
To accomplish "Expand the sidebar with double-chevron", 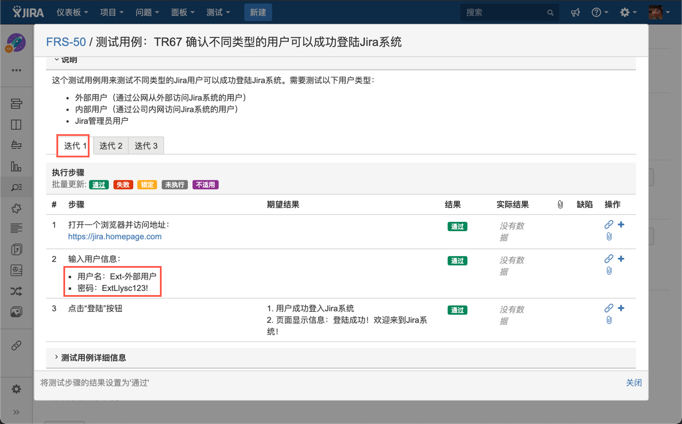I will pos(16,412).
